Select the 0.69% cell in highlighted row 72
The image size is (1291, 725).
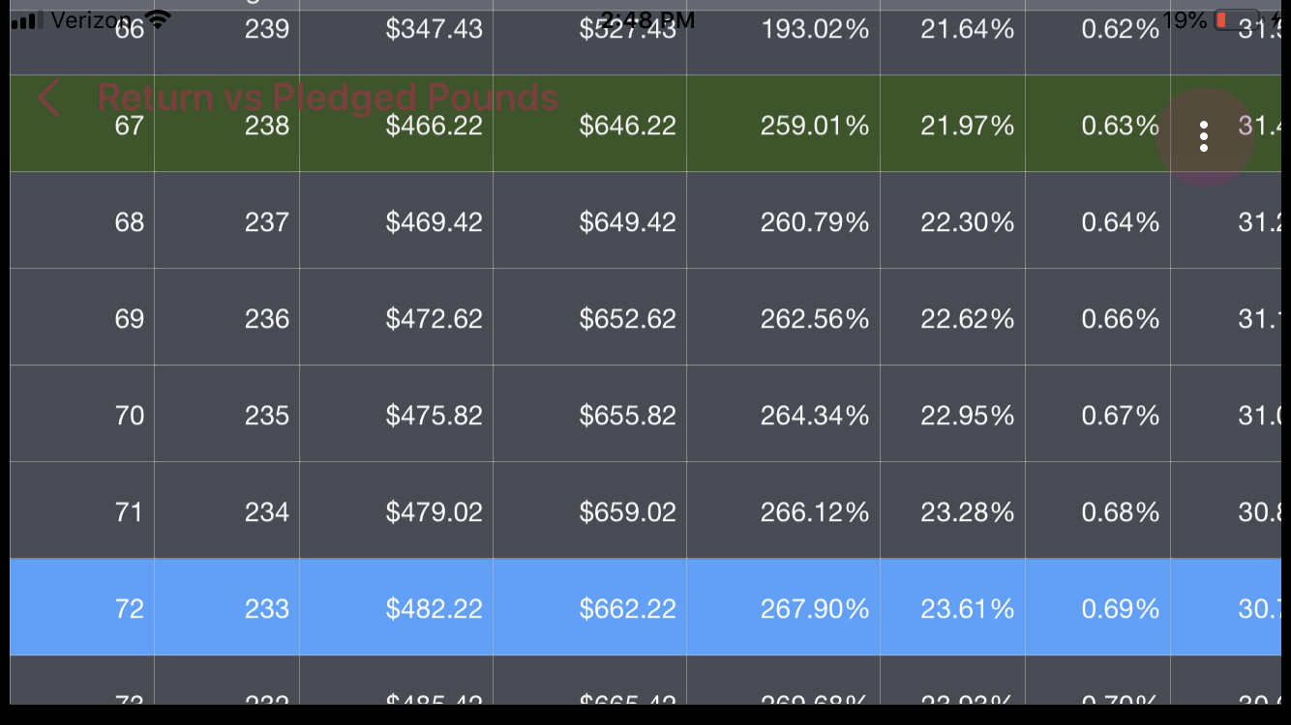(x=1120, y=609)
